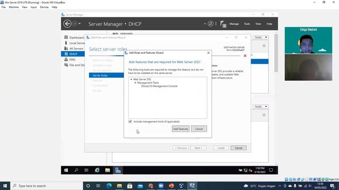Select All Servers in the sidebar
This screenshot has height=190, width=339.
pyautogui.click(x=74, y=49)
